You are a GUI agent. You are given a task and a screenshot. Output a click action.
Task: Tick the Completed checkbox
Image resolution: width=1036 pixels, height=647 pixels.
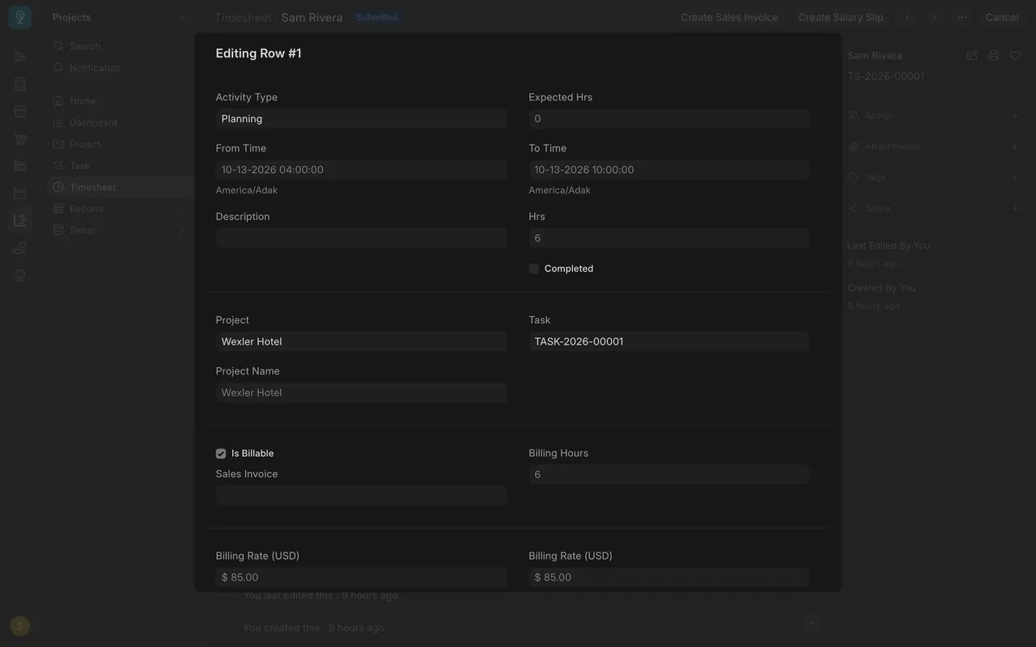pos(534,269)
